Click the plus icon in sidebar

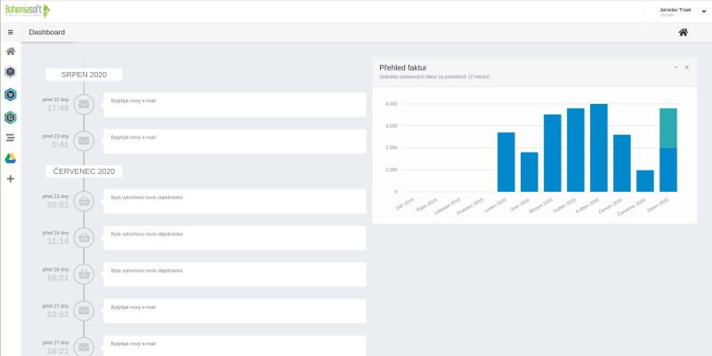click(10, 178)
